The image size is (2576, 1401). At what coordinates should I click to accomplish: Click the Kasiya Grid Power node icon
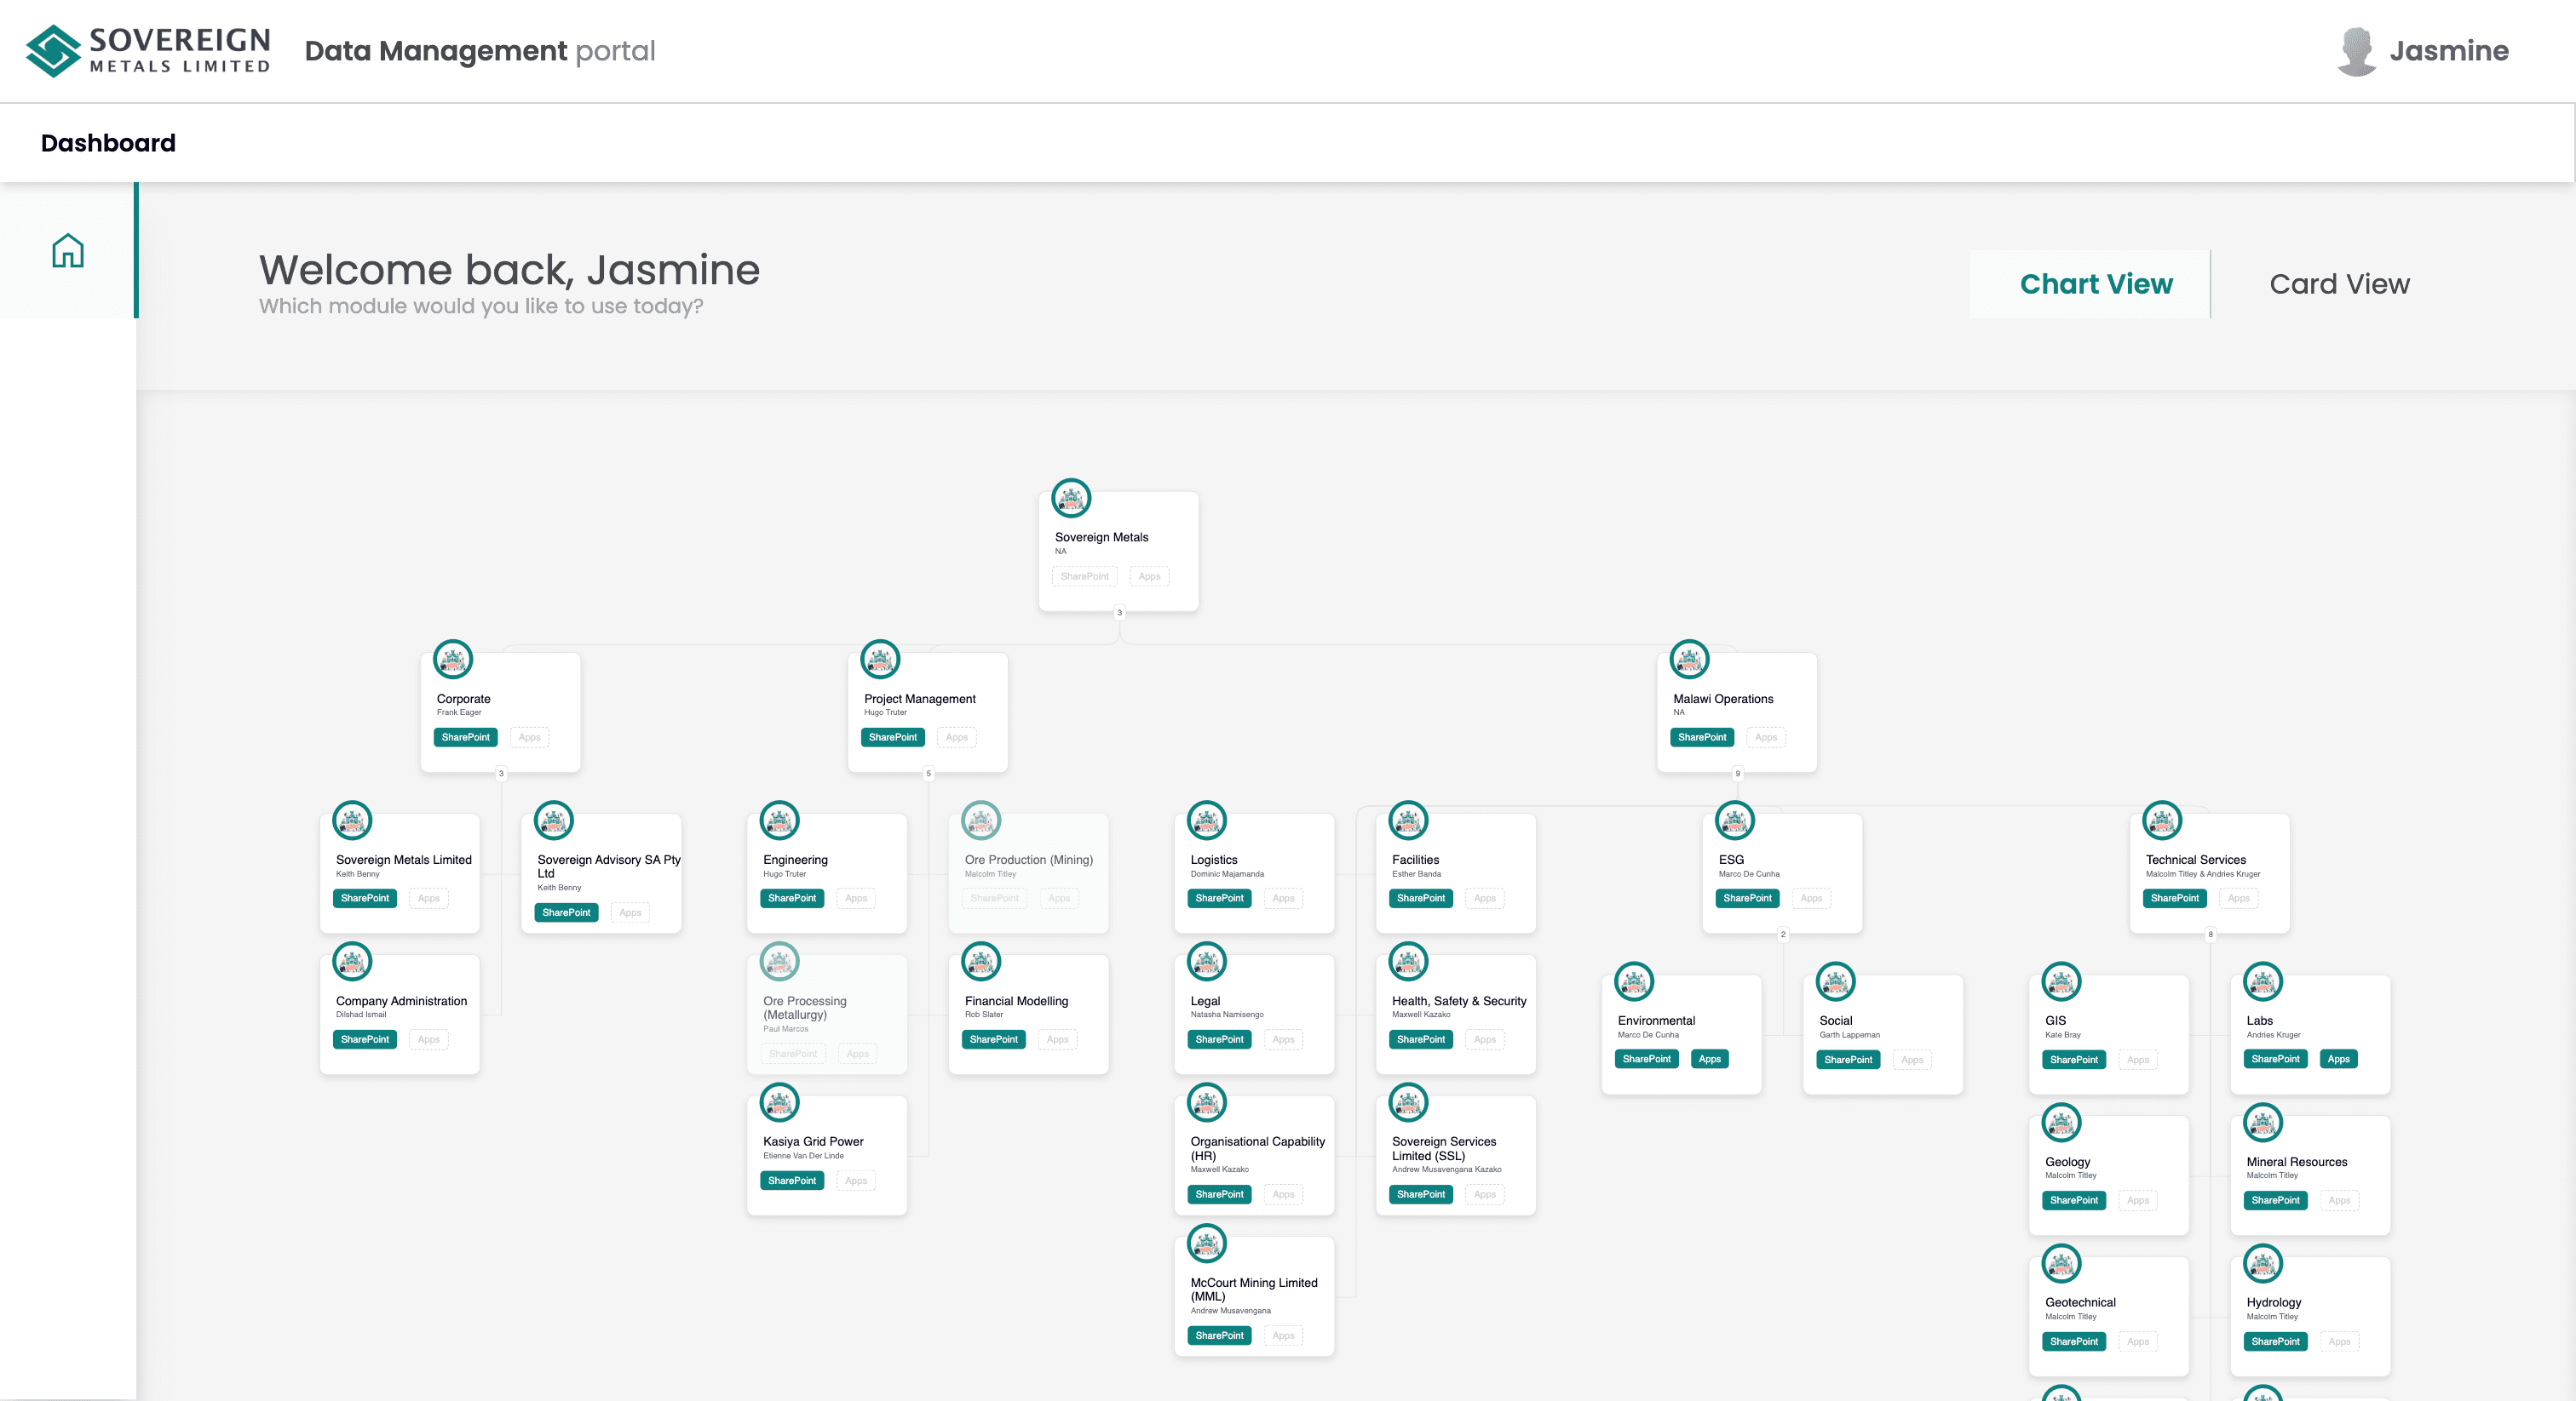pos(780,1102)
